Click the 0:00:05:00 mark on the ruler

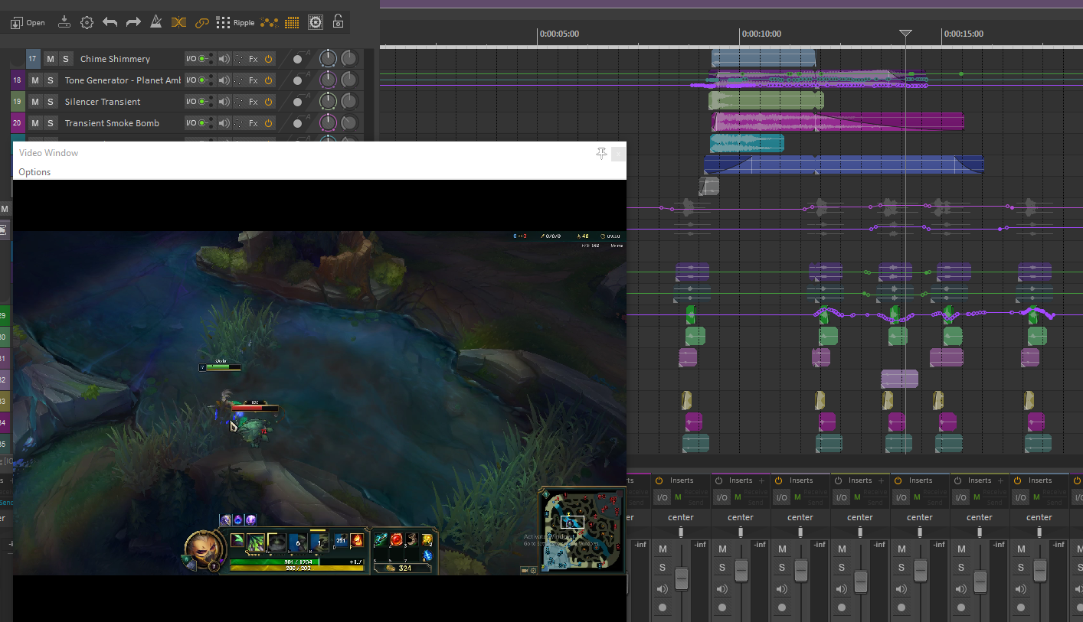[x=559, y=34]
